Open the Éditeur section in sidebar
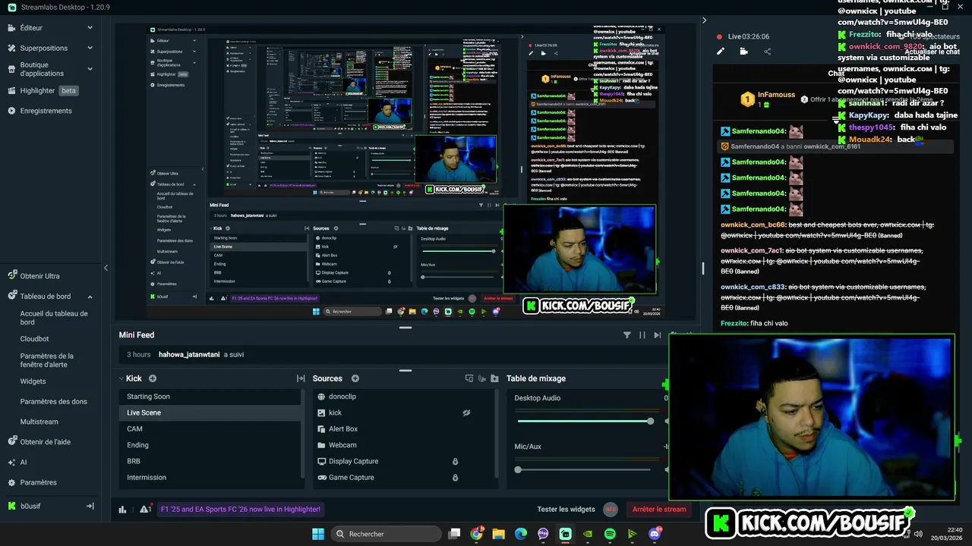The image size is (972, 546). (x=31, y=28)
